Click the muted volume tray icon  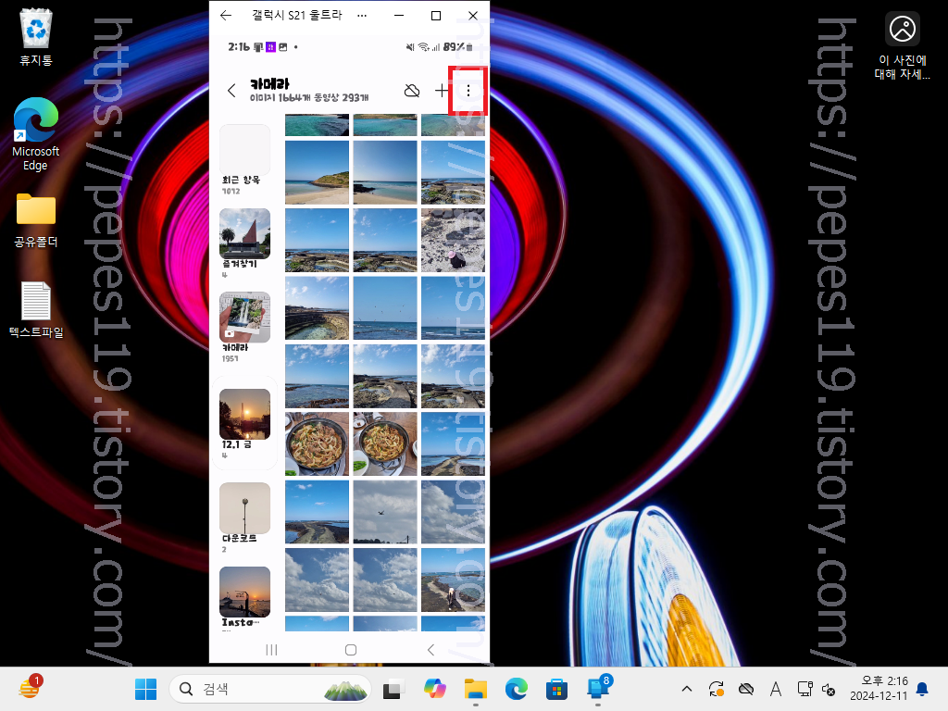(x=829, y=689)
